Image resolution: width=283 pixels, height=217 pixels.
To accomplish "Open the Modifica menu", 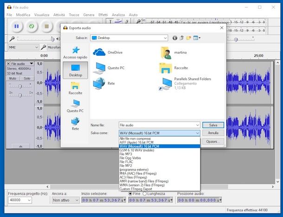I will (23, 15).
